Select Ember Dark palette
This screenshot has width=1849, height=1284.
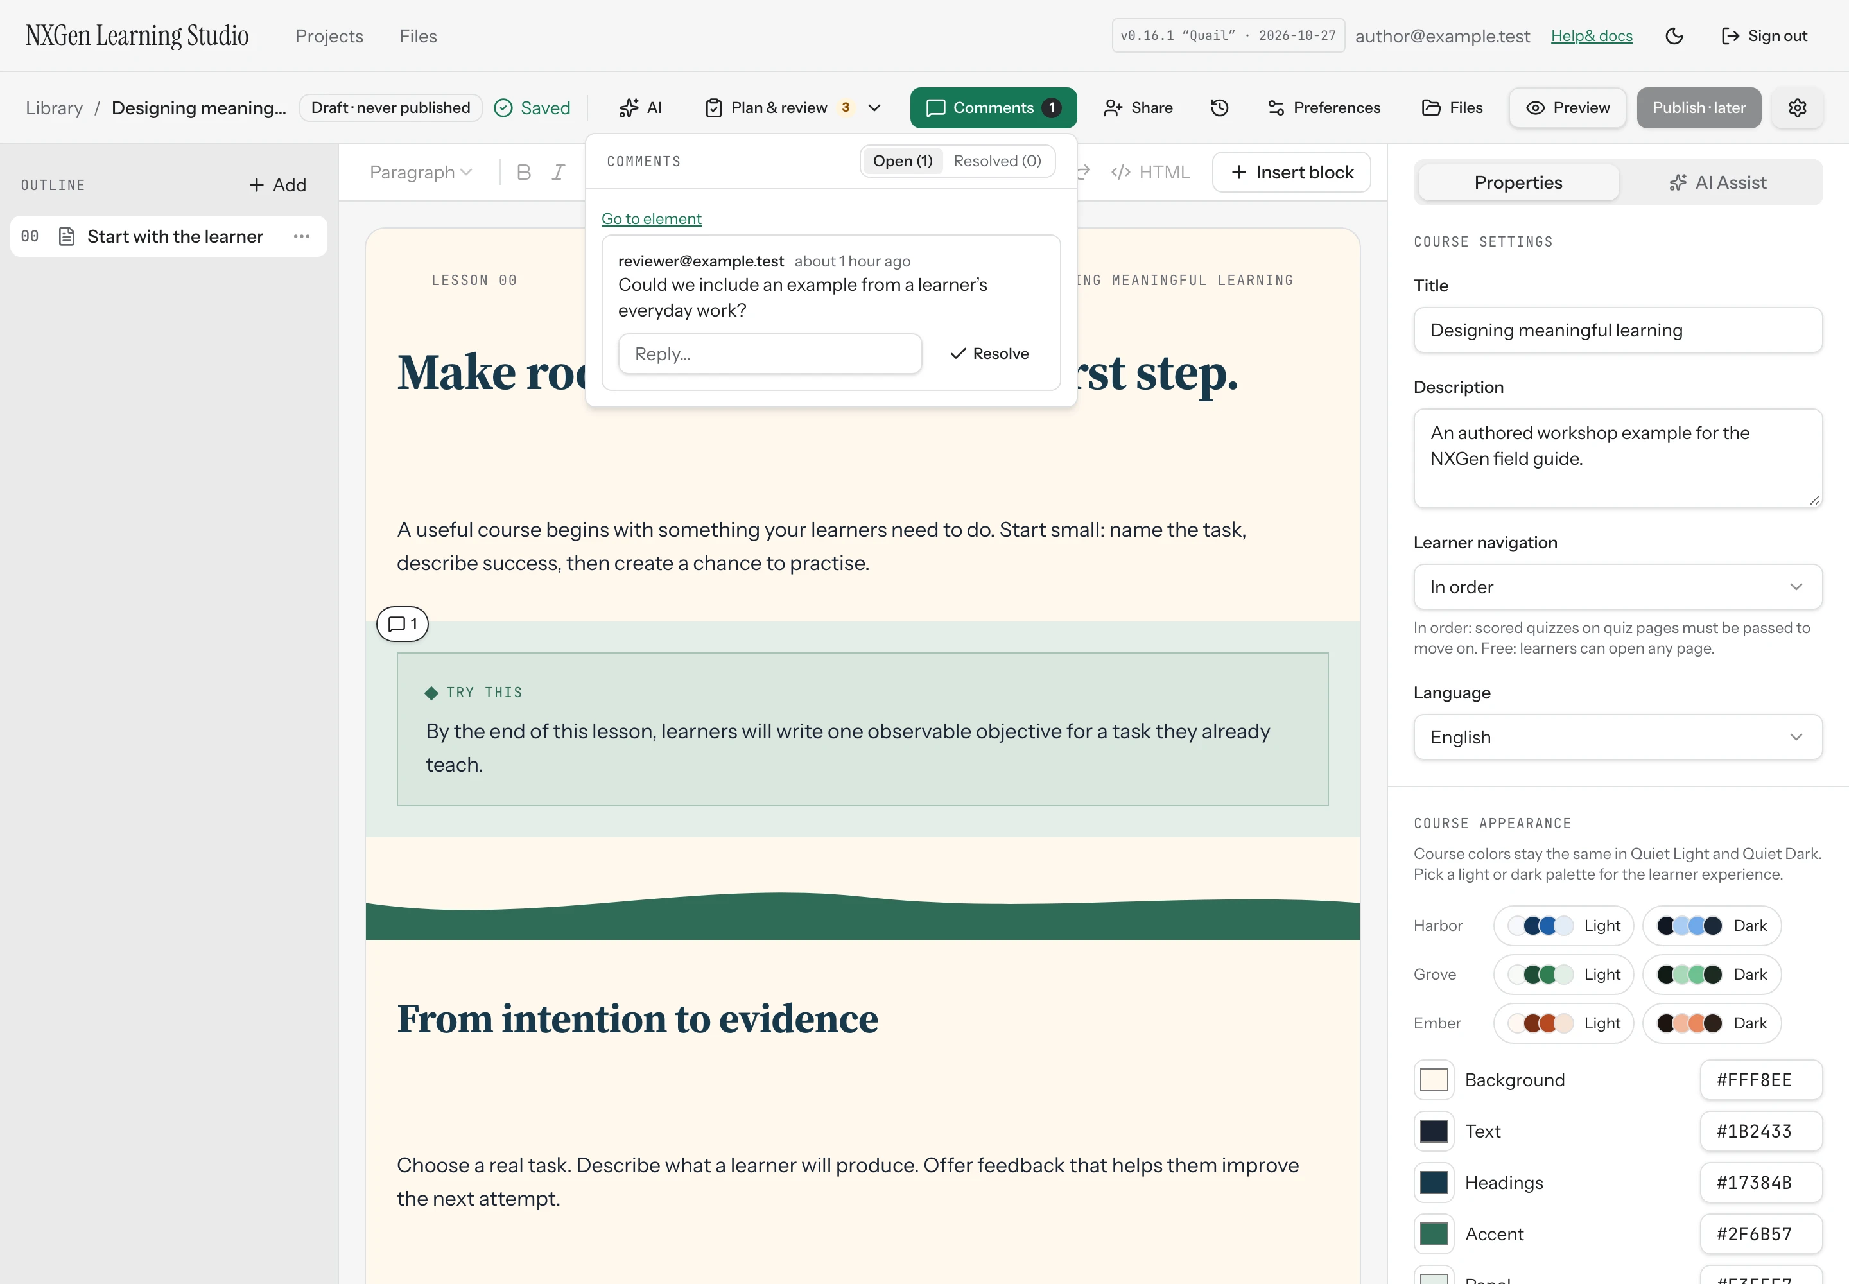coord(1712,1023)
